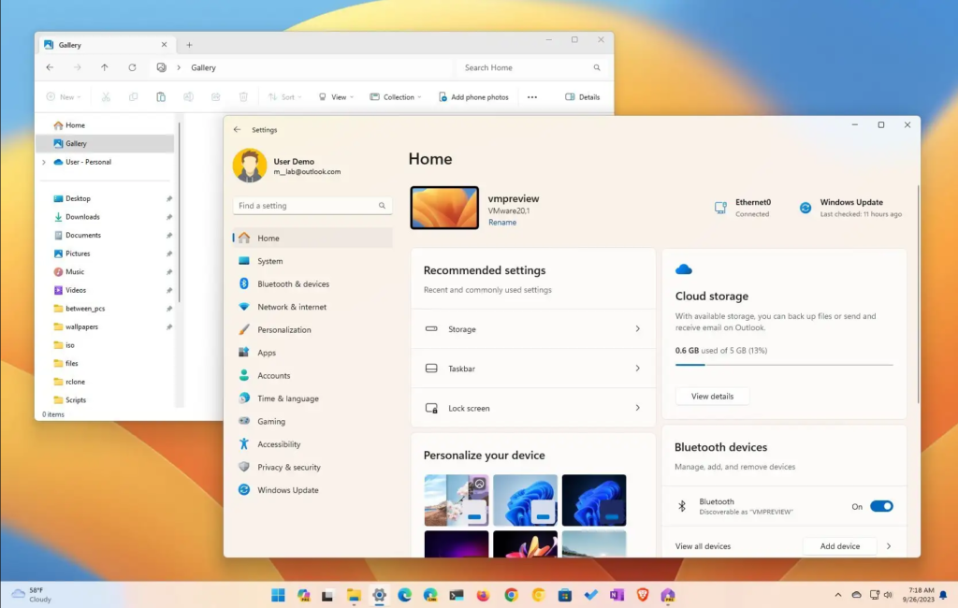Open the See more ellipsis in File Explorer
This screenshot has height=608, width=958.
click(x=532, y=97)
